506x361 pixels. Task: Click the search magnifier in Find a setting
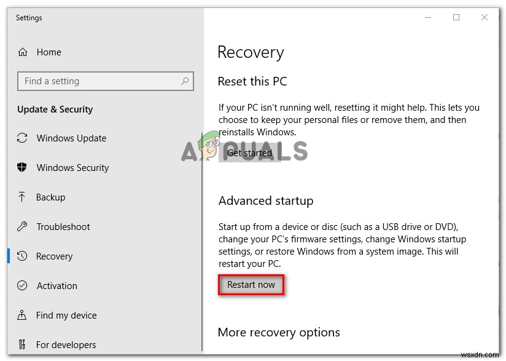coord(185,81)
